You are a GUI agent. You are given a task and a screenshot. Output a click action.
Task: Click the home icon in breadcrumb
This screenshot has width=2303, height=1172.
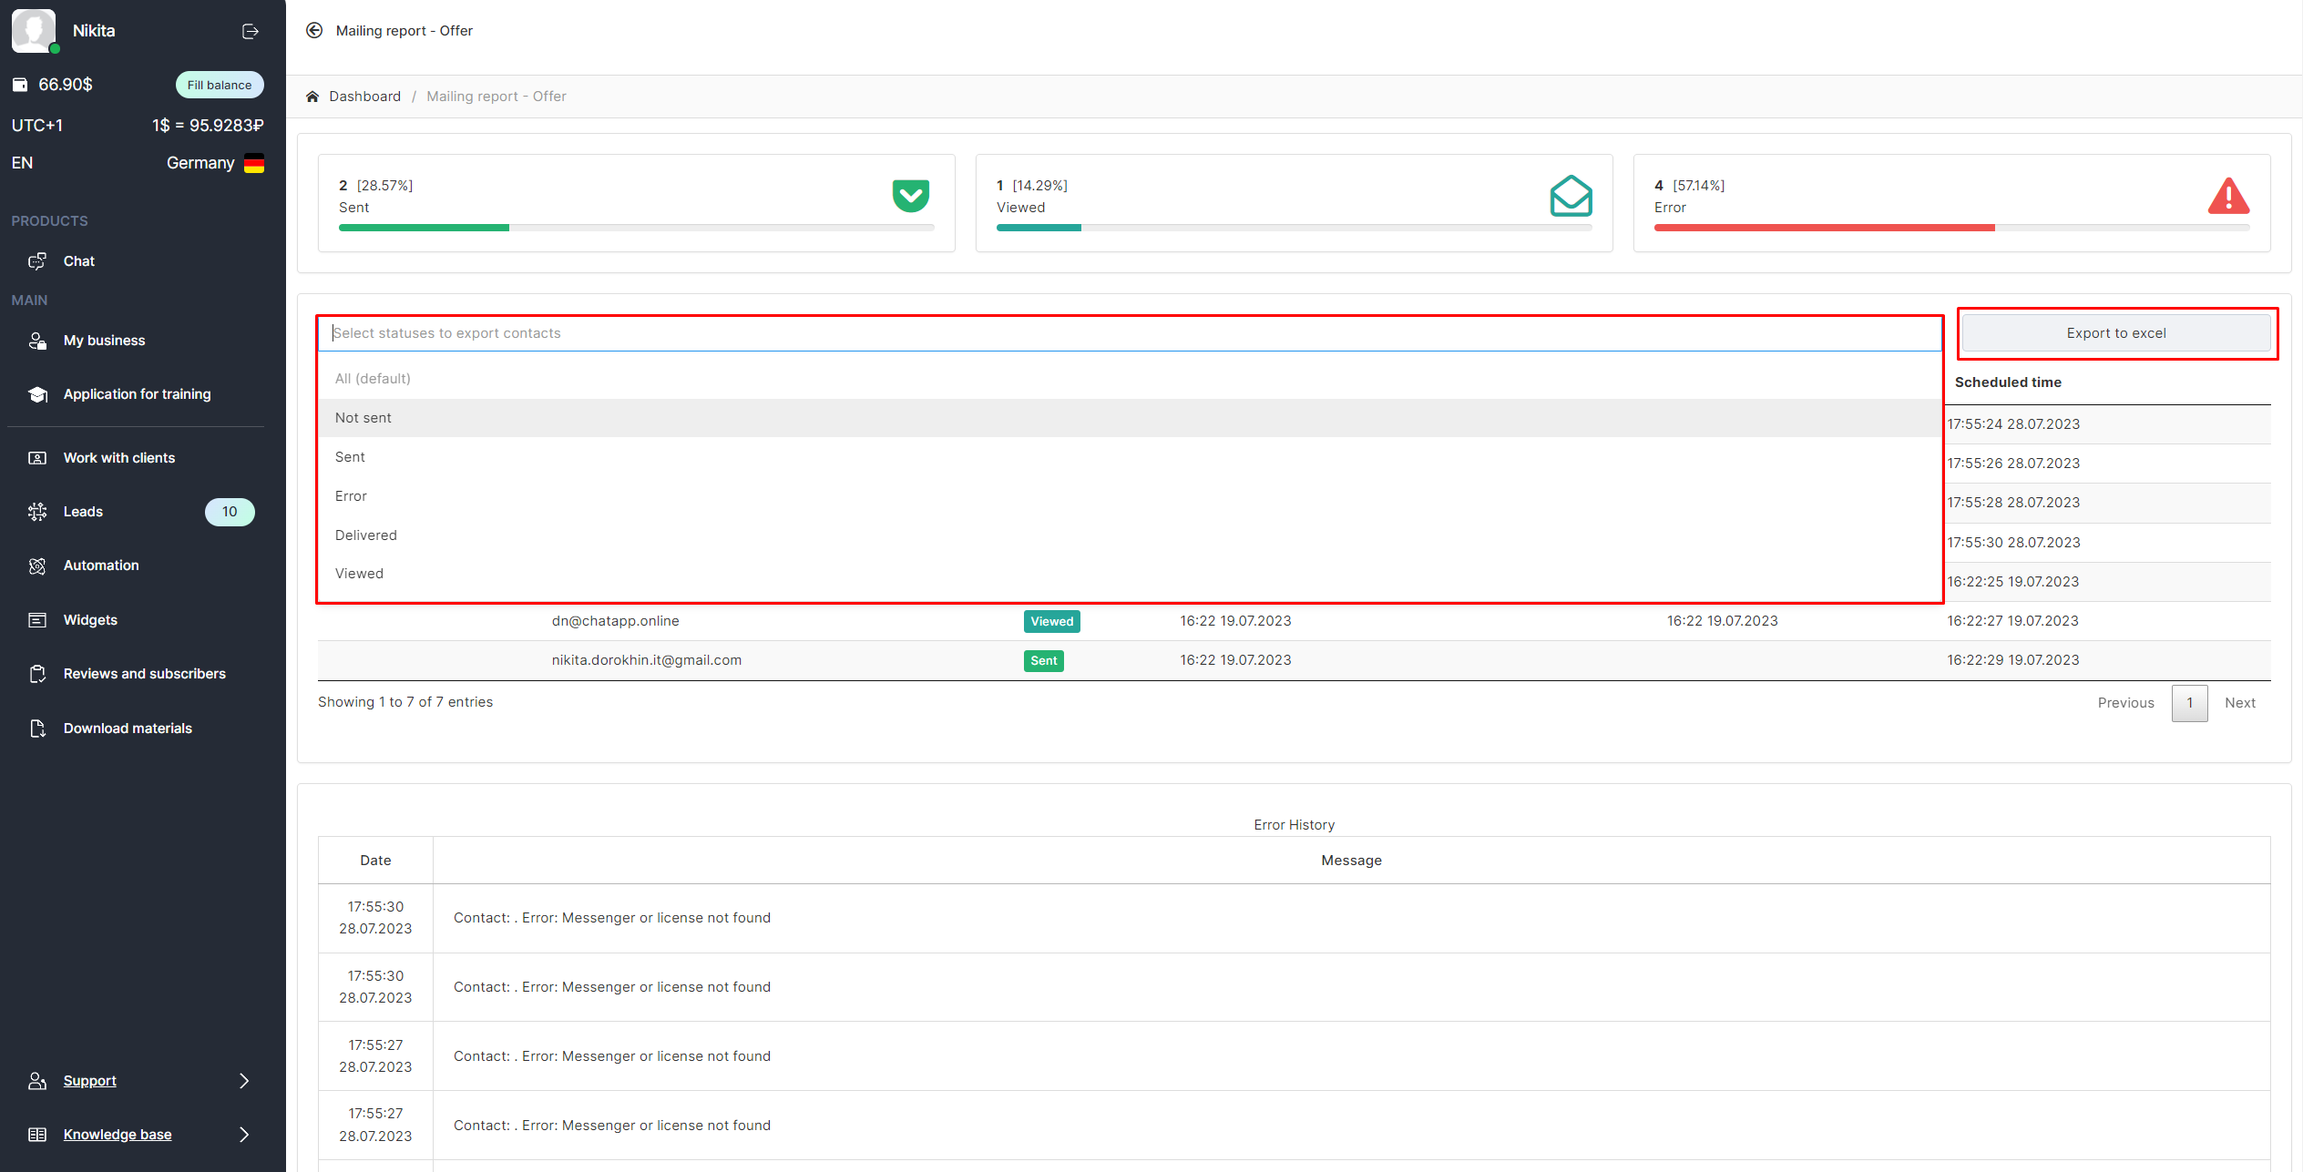pyautogui.click(x=312, y=97)
